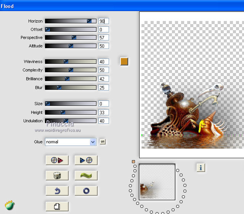Focus the Horizon value field showing 90
The image size is (244, 214).
[104, 21]
